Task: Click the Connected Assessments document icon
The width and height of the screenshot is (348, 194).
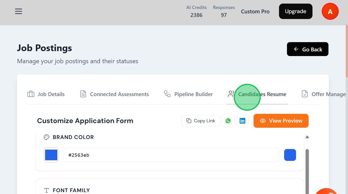Action: tap(83, 94)
